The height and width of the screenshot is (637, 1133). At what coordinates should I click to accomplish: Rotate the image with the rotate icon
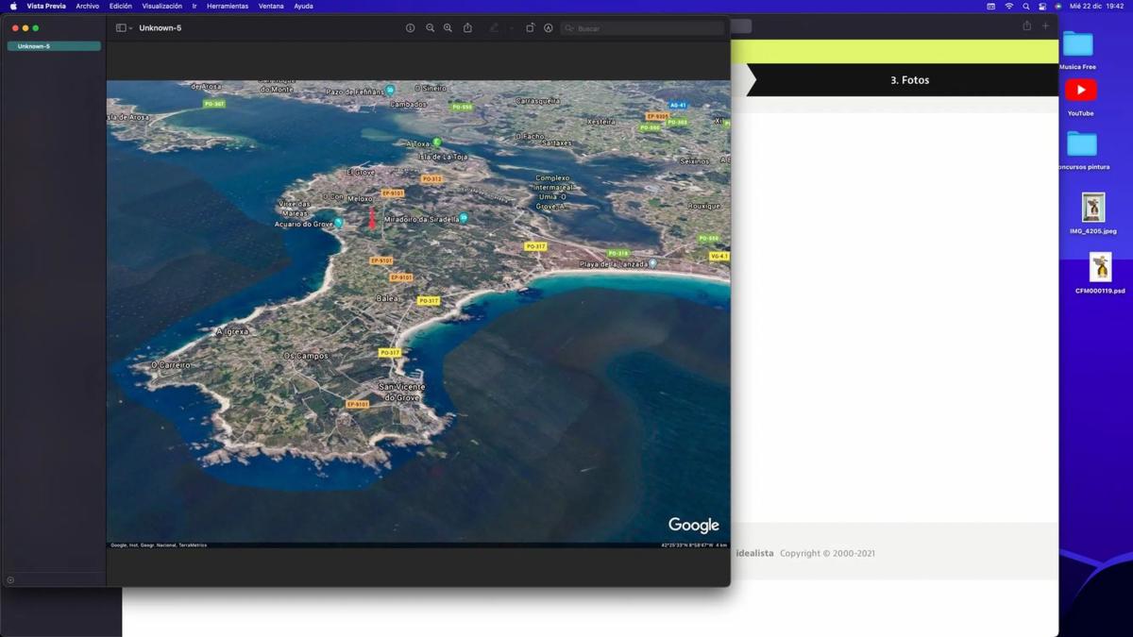pos(530,28)
